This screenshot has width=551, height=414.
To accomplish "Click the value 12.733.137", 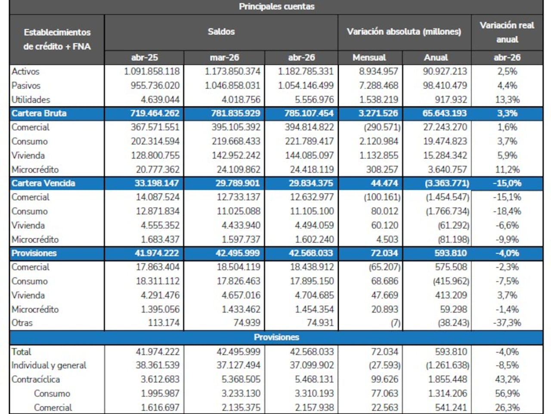I will [x=238, y=197].
